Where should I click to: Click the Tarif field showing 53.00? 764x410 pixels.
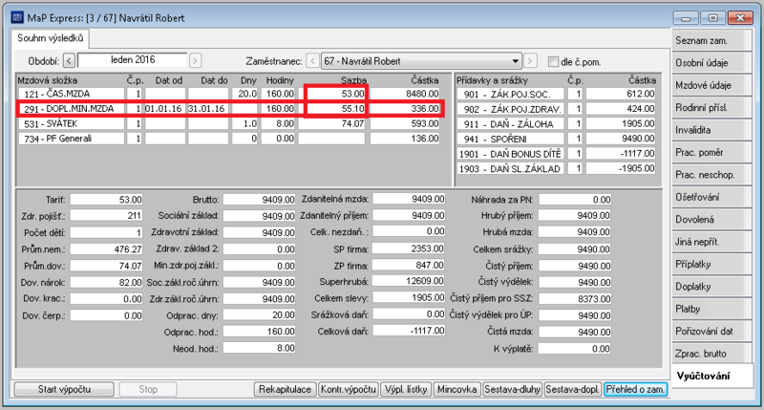pos(106,200)
